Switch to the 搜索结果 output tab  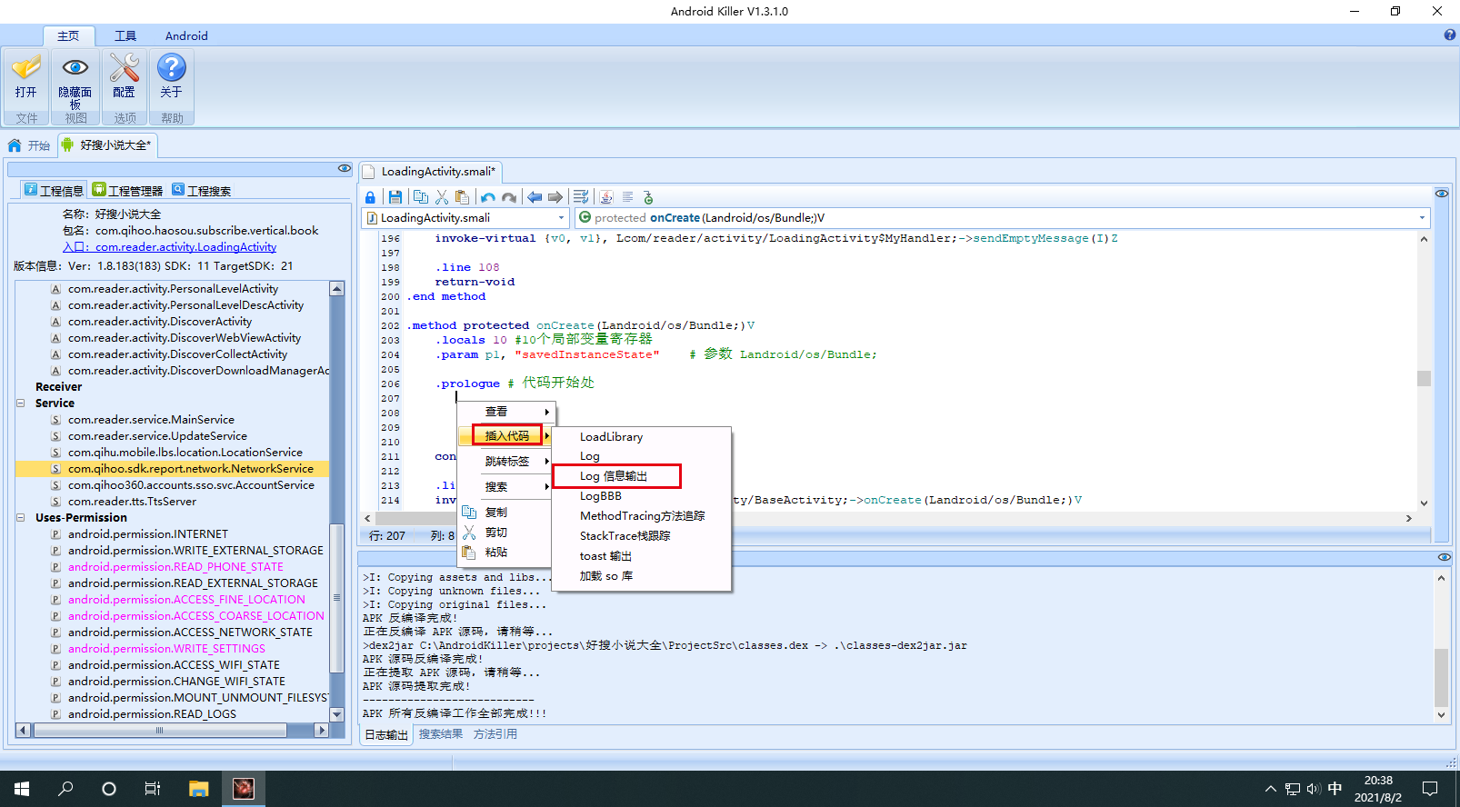tap(441, 734)
